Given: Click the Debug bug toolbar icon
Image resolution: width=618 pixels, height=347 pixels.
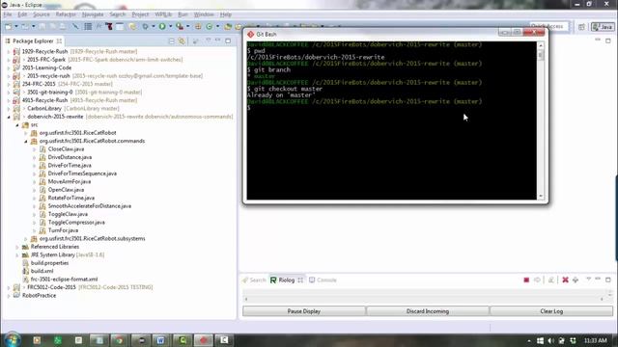Looking at the screenshot, I should pos(146,26).
